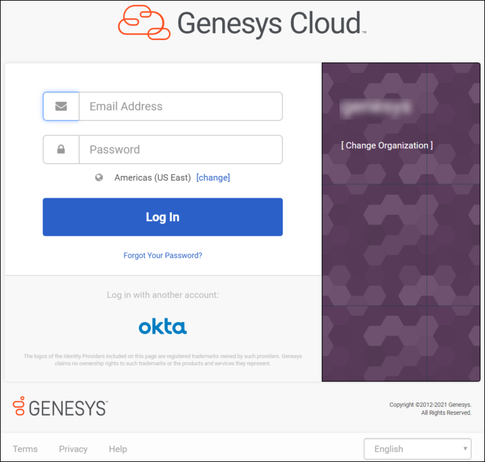Focus the Email Address input field
Viewport: 485px width, 462px height.
(181, 106)
